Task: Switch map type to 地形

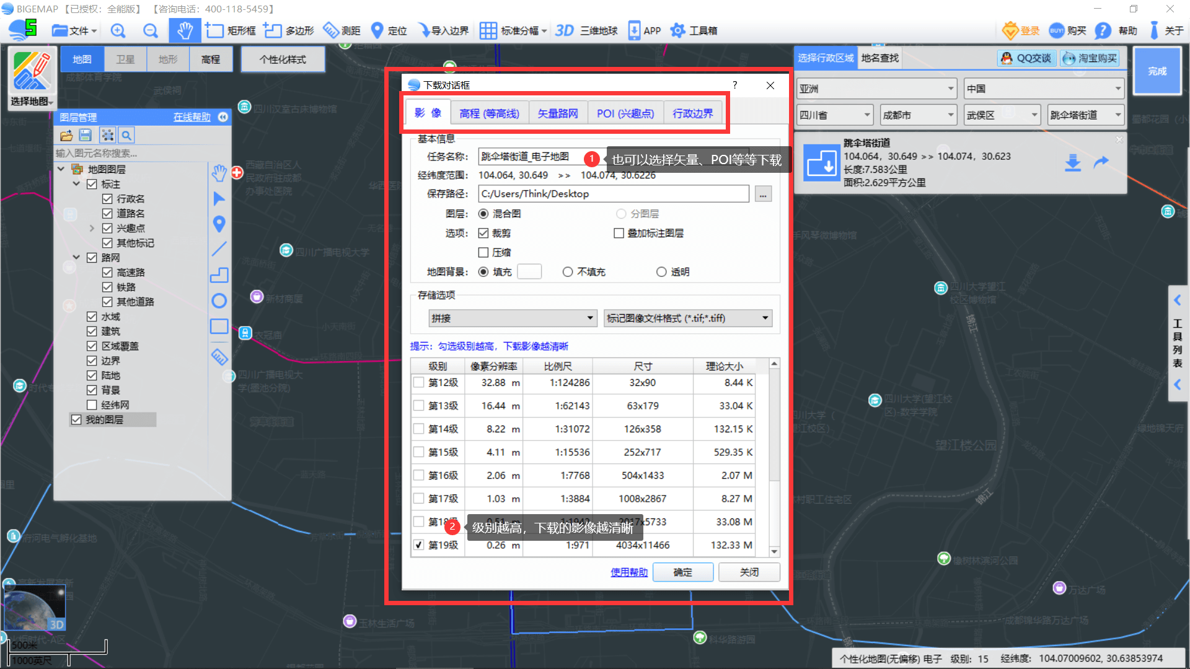Action: (168, 59)
